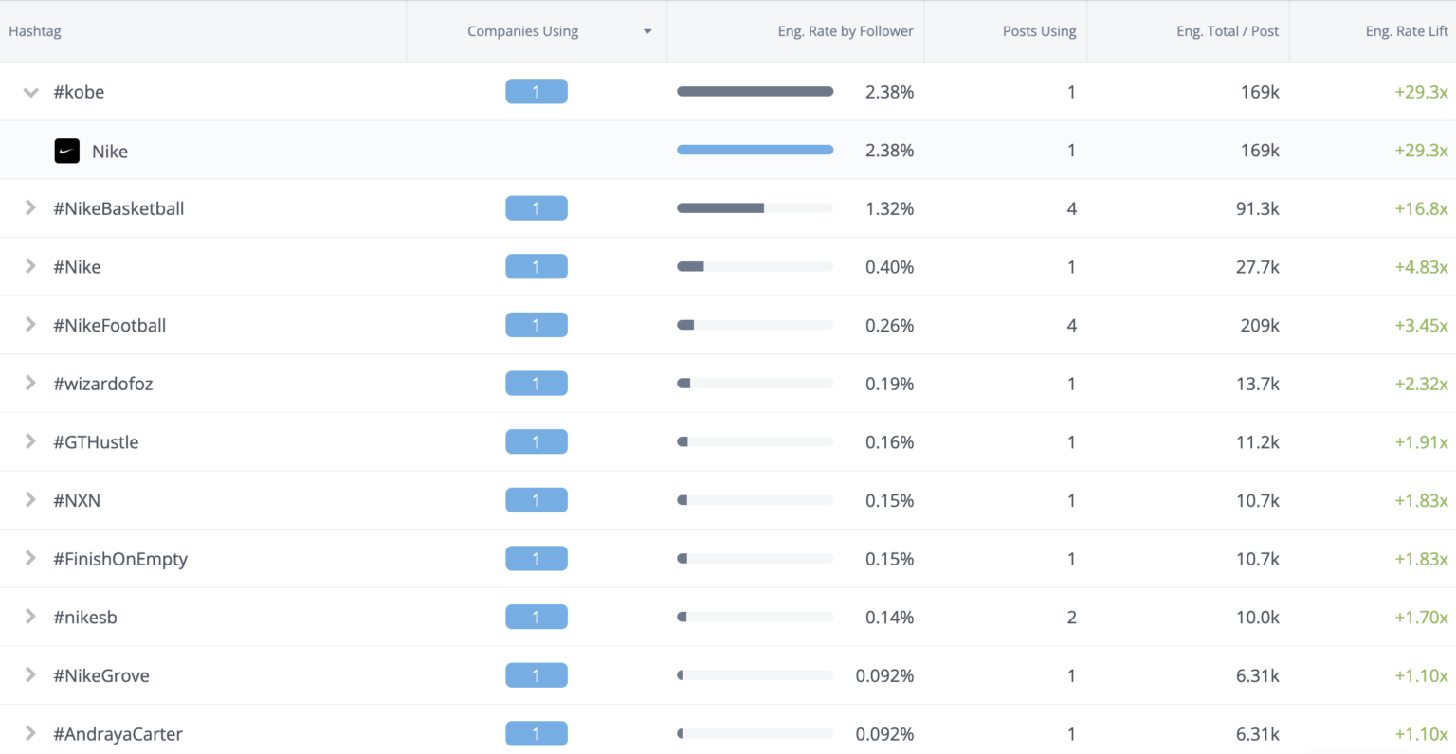The height and width of the screenshot is (754, 1456).
Task: Click the #NikeGrove companies count badge
Action: click(x=536, y=675)
